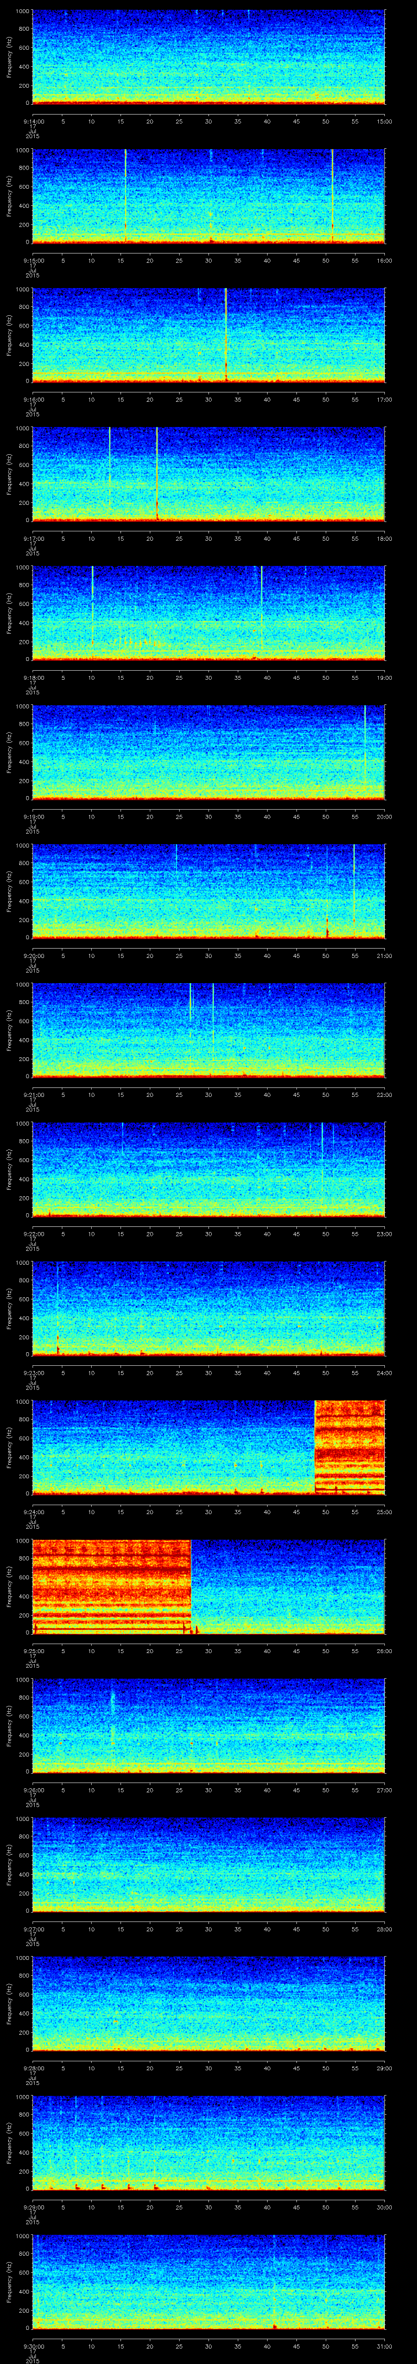
Task: Click the 19:00 end time label
Action: pos(385,677)
